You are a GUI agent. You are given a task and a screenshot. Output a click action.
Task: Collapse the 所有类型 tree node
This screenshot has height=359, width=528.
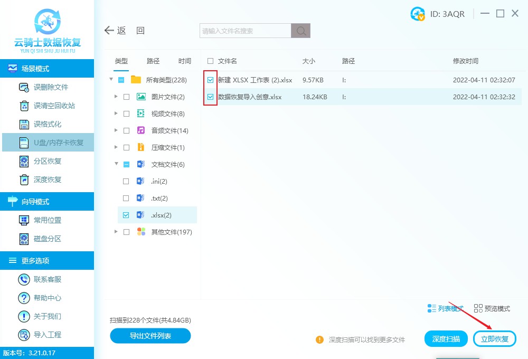coord(111,80)
